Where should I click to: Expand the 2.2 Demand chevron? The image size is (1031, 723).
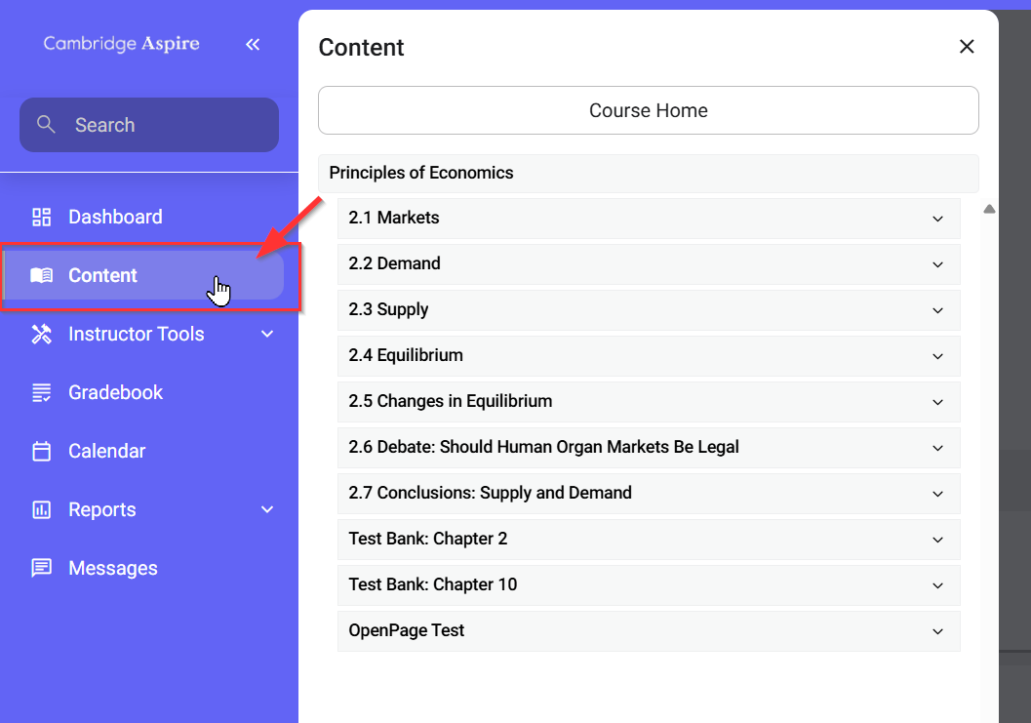[x=937, y=264]
